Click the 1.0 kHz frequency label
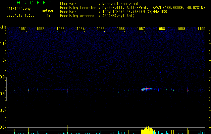The width and height of the screenshot is (211, 134). point(3,60)
